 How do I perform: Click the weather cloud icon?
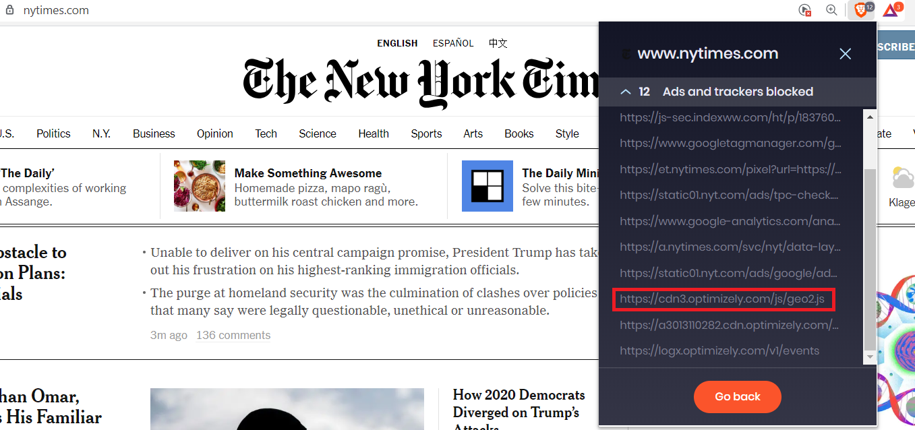click(902, 179)
